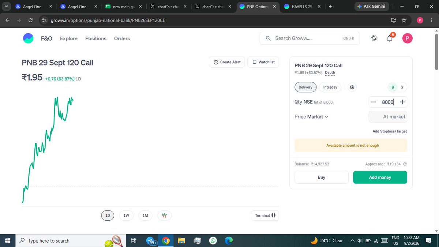Open the F&O menu

coord(46,38)
